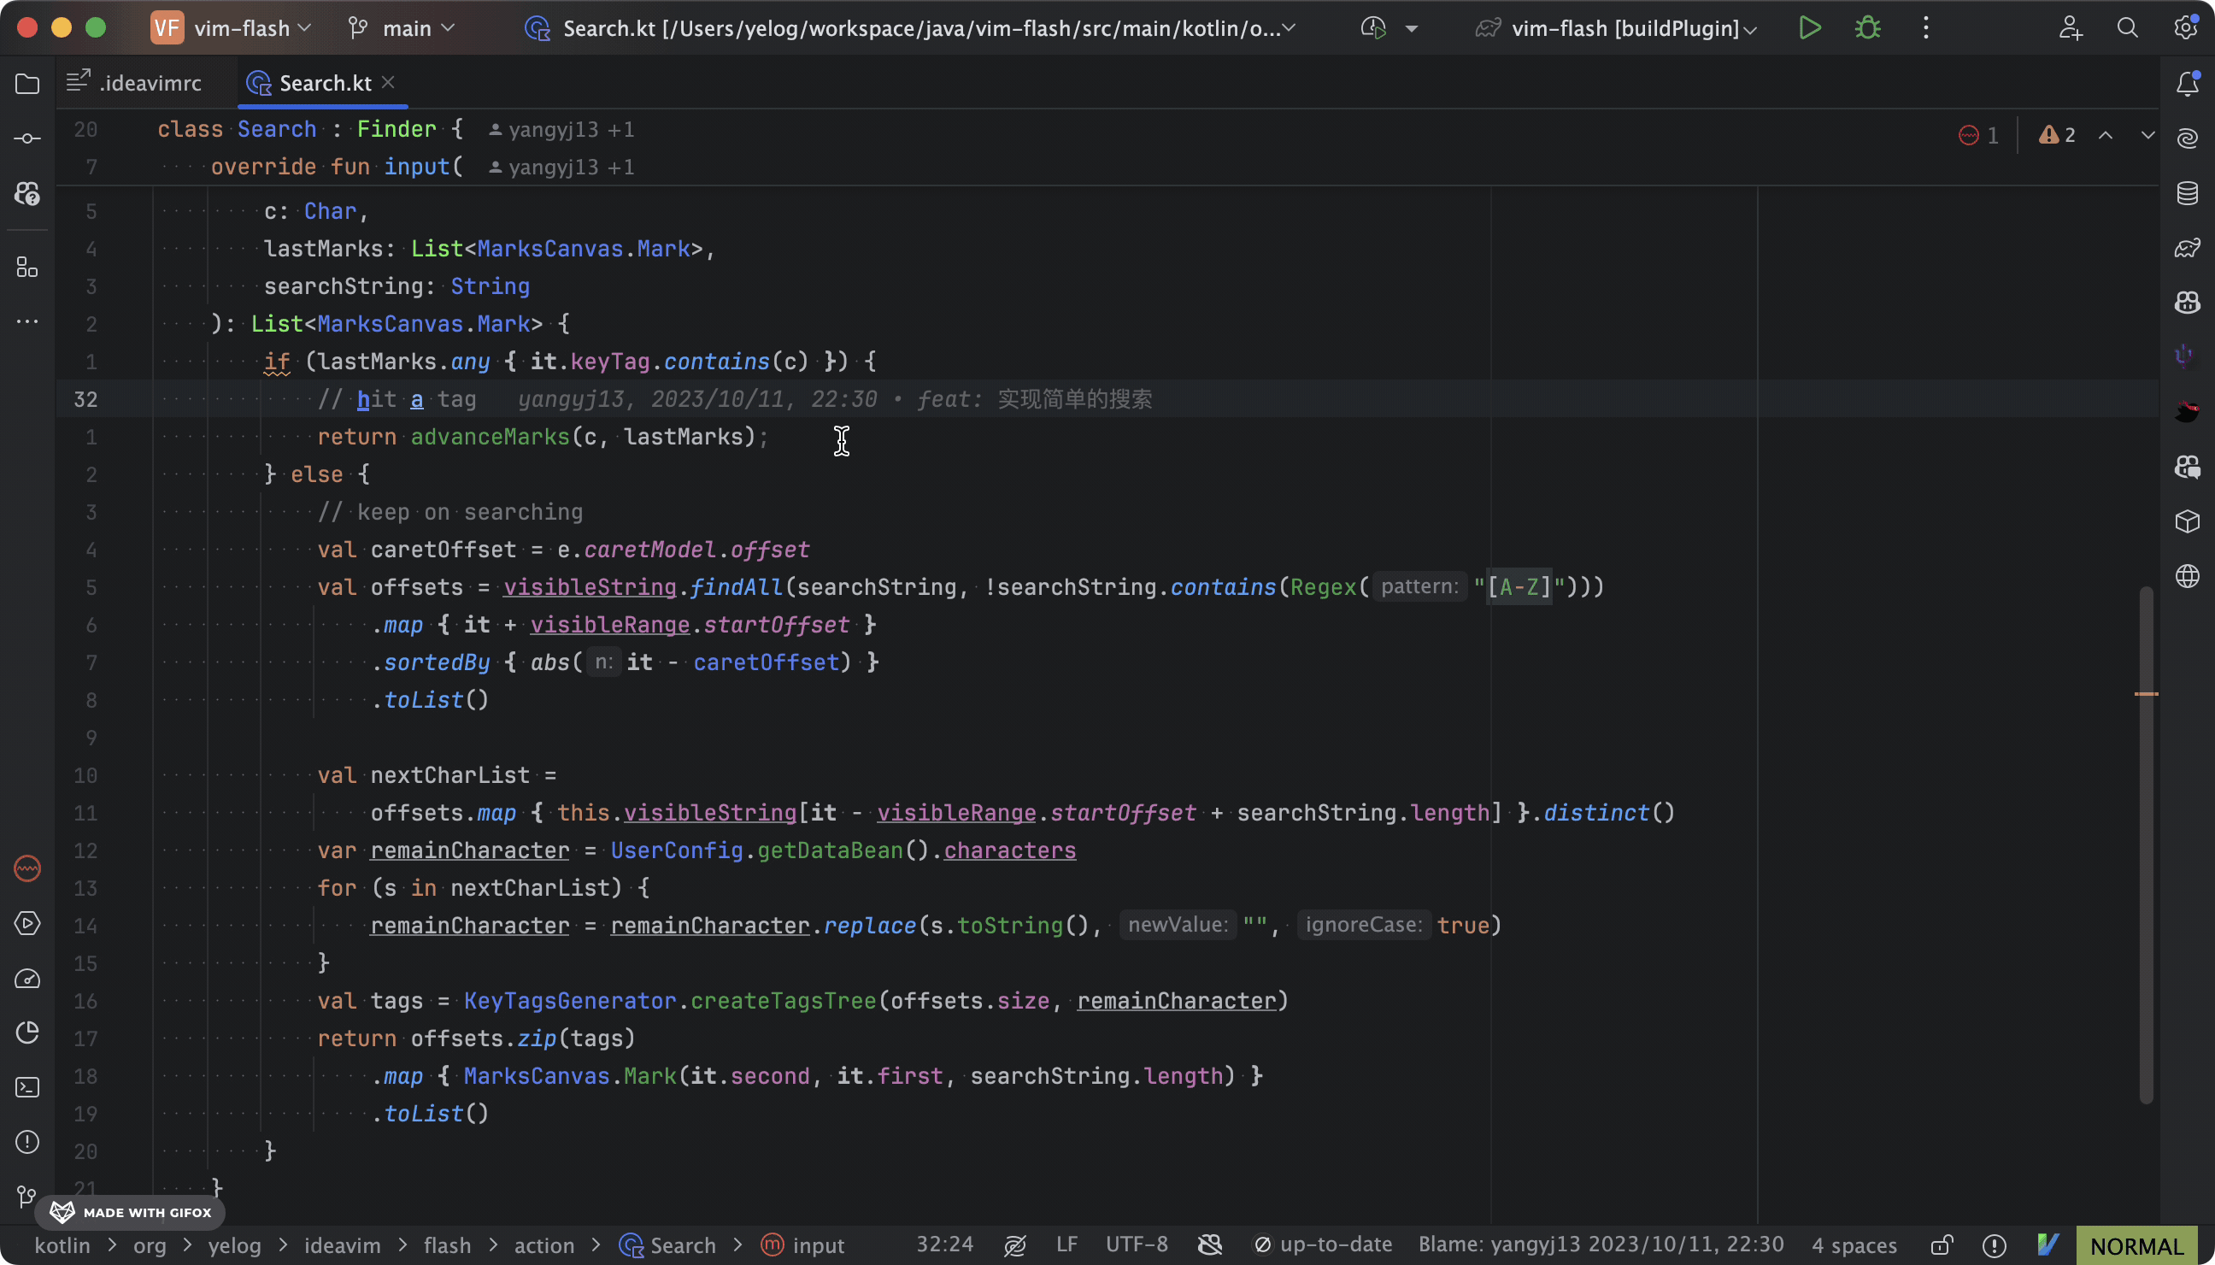The height and width of the screenshot is (1265, 2215).
Task: Run the buildPlugin configuration
Action: (x=1811, y=28)
